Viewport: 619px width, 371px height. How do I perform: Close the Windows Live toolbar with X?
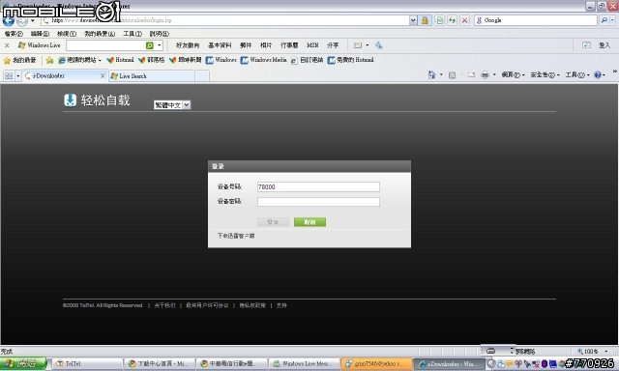pos(7,45)
